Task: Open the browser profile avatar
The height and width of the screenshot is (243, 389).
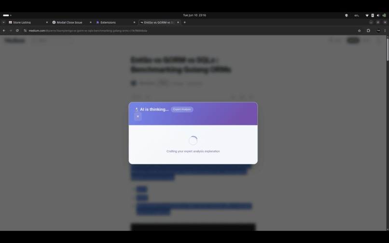Action: point(378,30)
